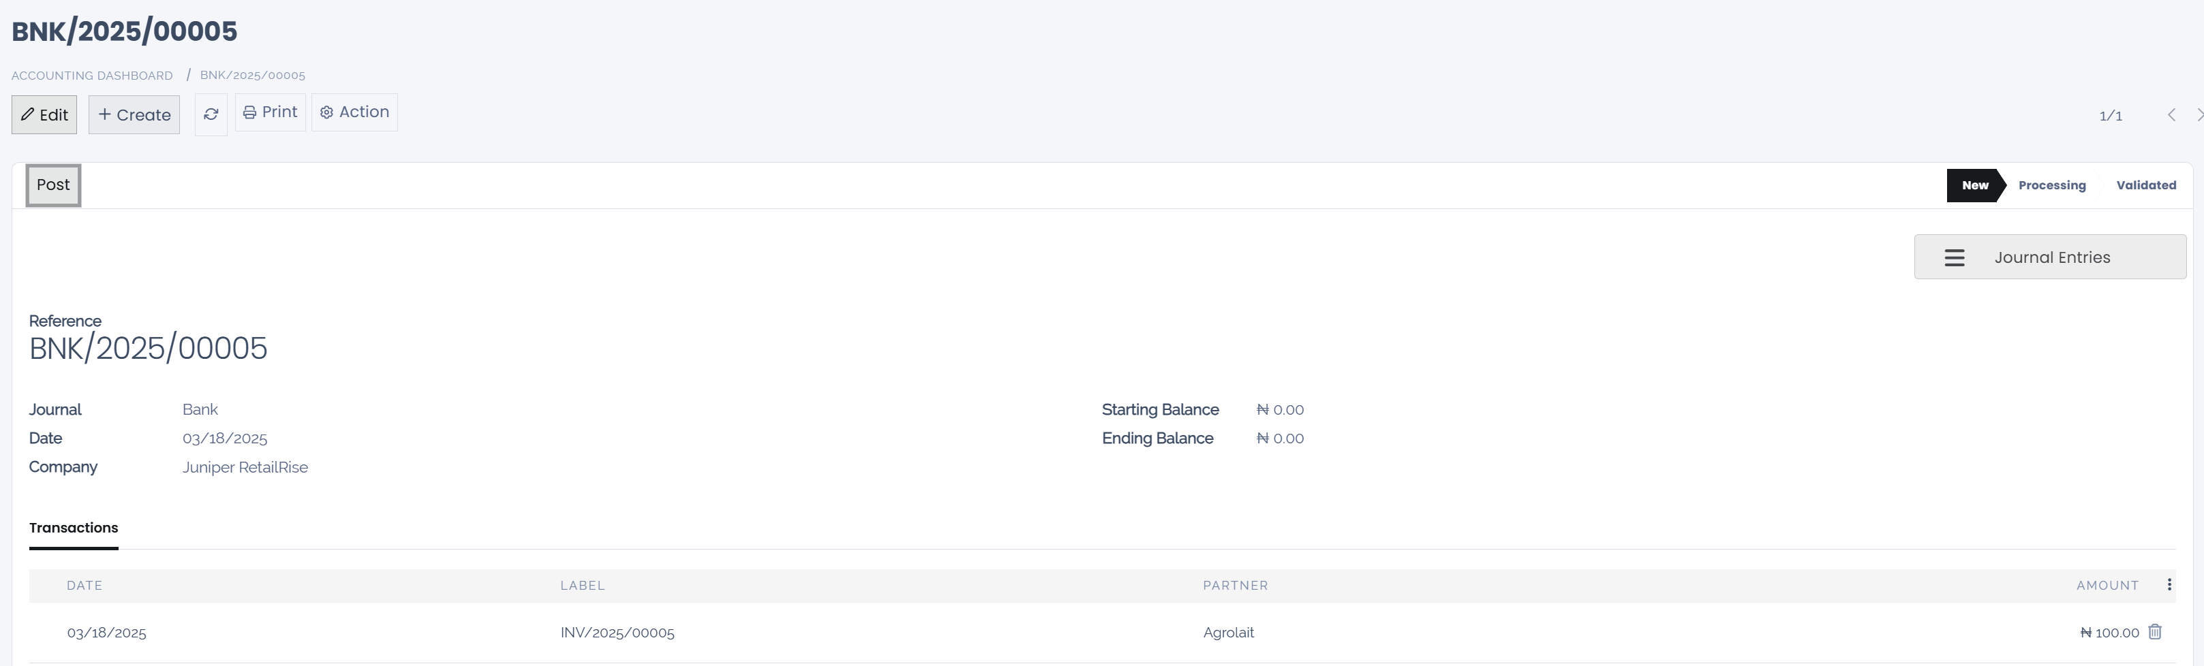Open the Action menu
Image resolution: width=2204 pixels, height=666 pixels.
354,112
